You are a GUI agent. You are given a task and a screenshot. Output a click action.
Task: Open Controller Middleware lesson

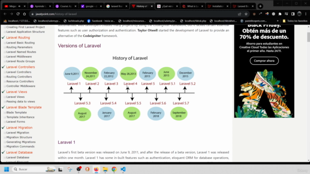click(21, 86)
